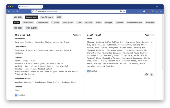Open the browser hamburger menu
Viewport: 170px width, 108px height.
coord(161,11)
